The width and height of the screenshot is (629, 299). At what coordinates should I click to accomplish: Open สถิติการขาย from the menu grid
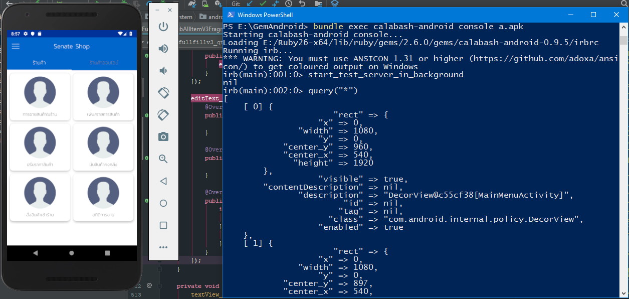tap(103, 197)
